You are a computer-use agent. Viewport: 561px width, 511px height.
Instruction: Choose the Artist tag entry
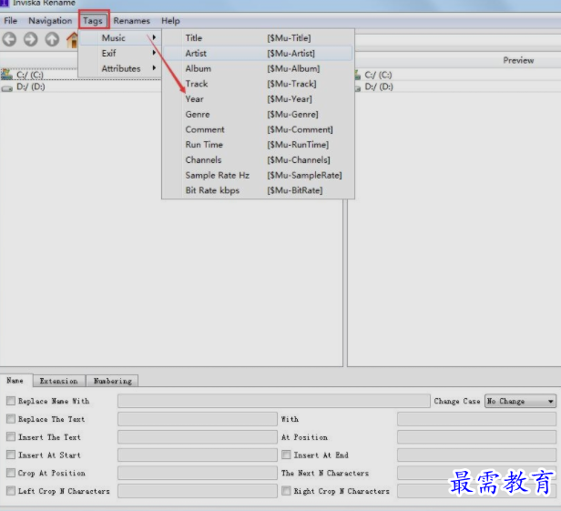[x=258, y=54]
